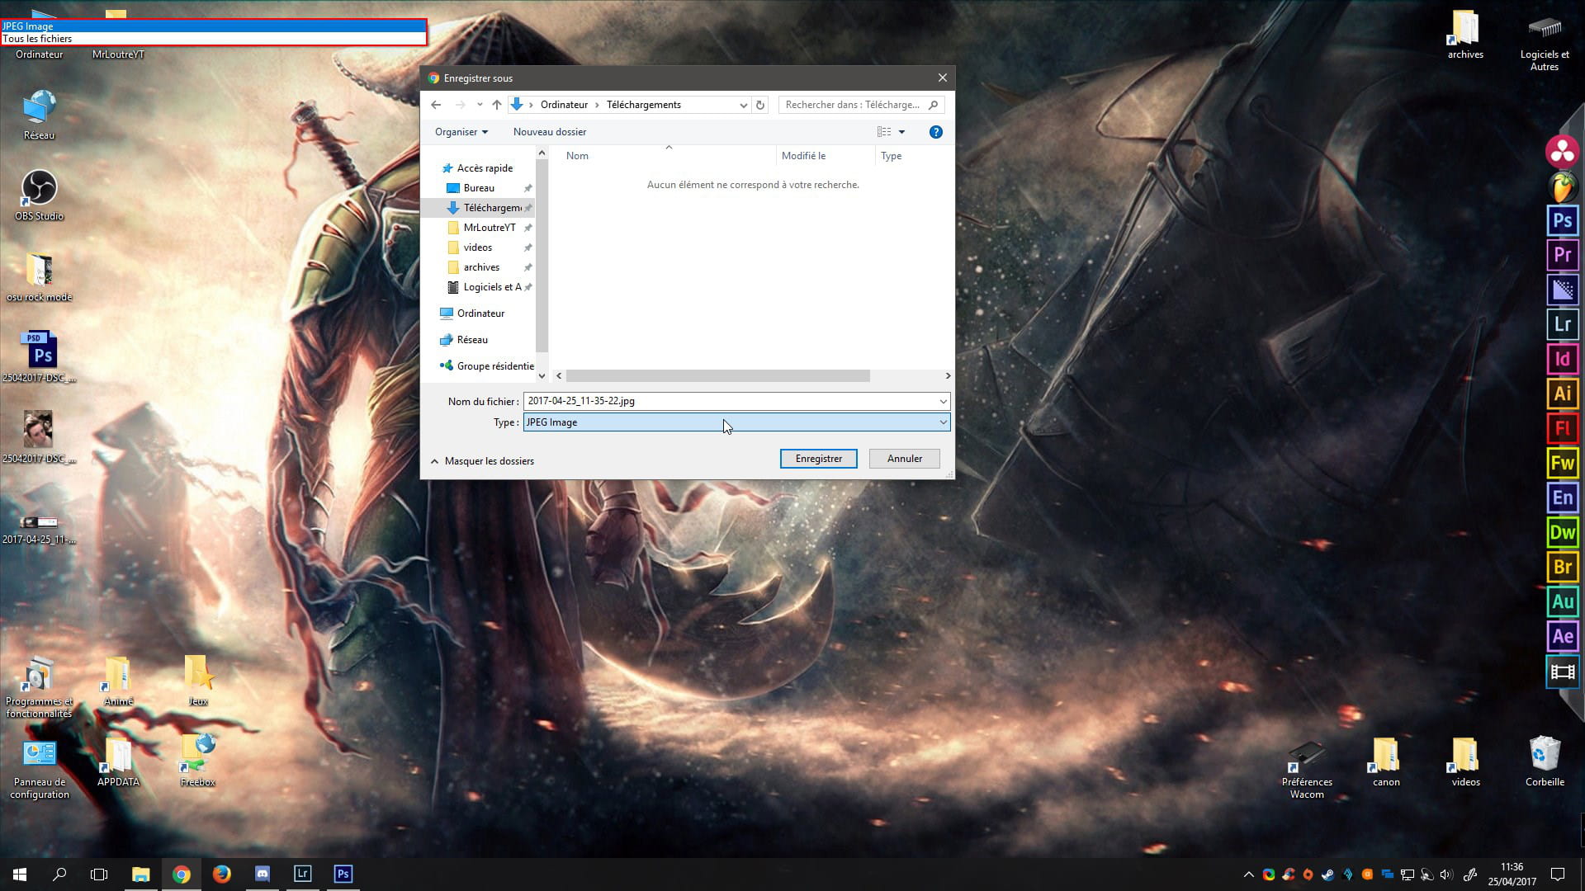Open the view options dropdown arrow
The height and width of the screenshot is (891, 1585).
tap(901, 132)
